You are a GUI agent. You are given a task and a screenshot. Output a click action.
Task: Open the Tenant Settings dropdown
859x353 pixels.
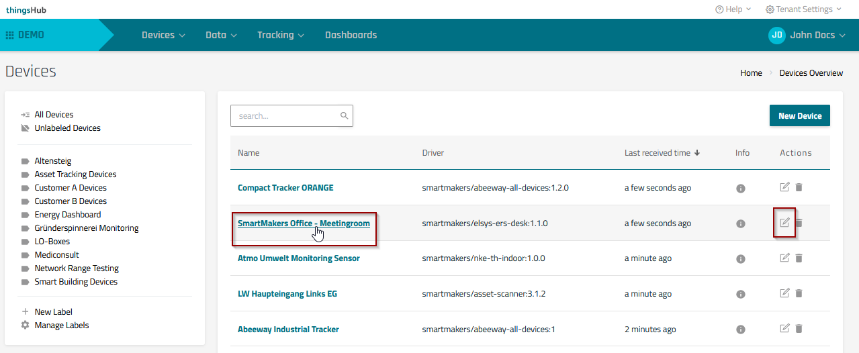[x=803, y=9]
